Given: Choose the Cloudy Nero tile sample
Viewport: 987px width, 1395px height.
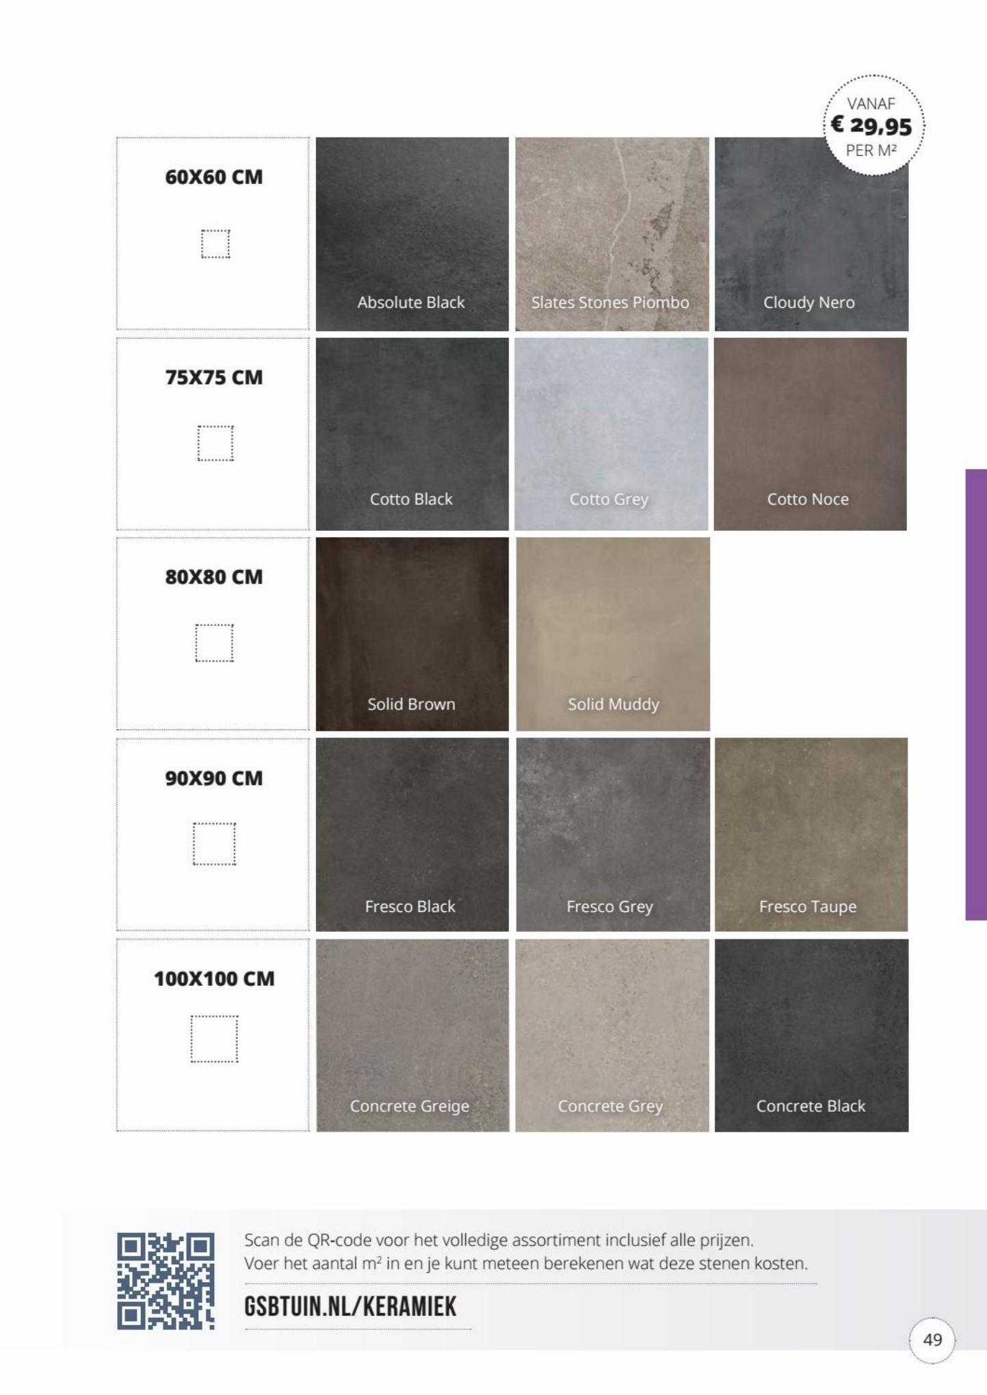Looking at the screenshot, I should point(811,234).
